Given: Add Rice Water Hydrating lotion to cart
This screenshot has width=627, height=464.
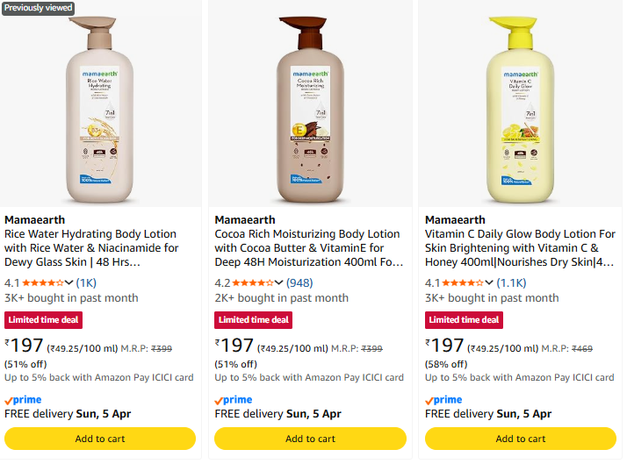Looking at the screenshot, I should (x=100, y=439).
